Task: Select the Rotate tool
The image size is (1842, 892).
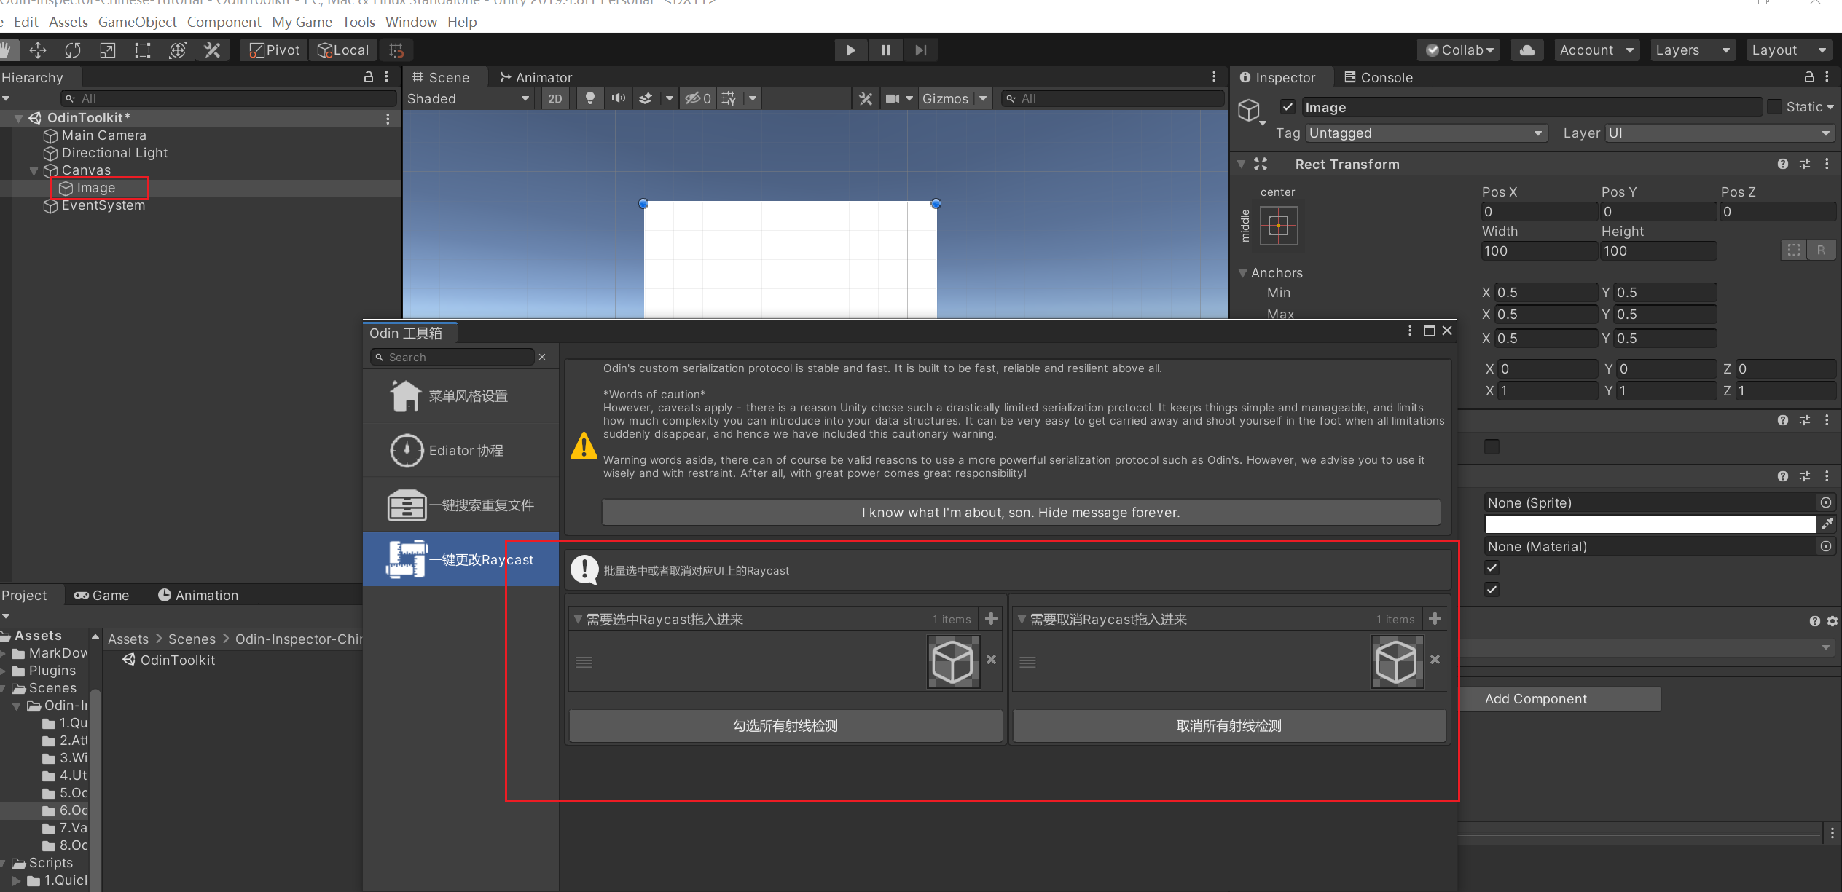Action: [73, 50]
